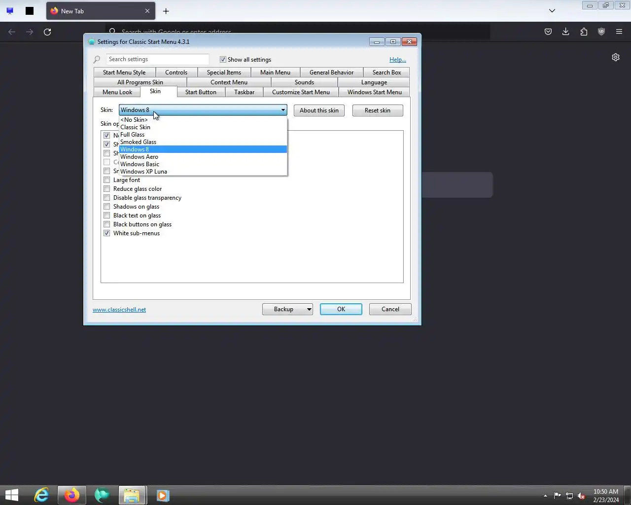Choose Windows Aero from the skin list
This screenshot has width=631, height=505.
203,157
